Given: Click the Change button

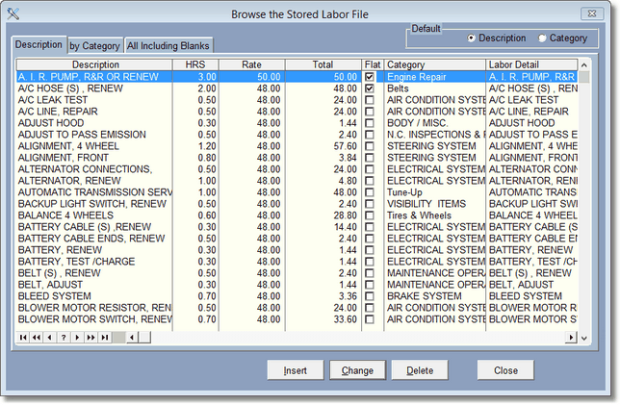Looking at the screenshot, I should coord(357,370).
